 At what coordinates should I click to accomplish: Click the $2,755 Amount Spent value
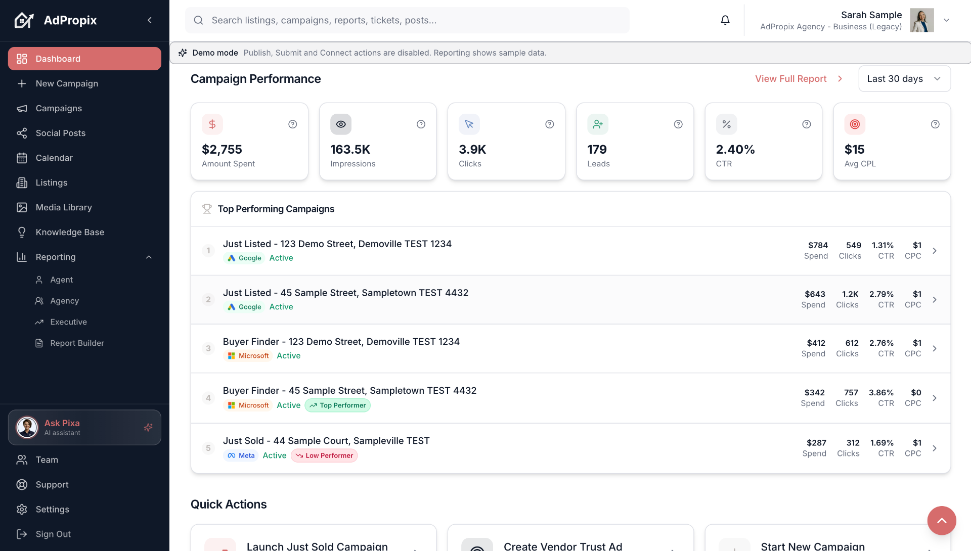[x=222, y=150]
